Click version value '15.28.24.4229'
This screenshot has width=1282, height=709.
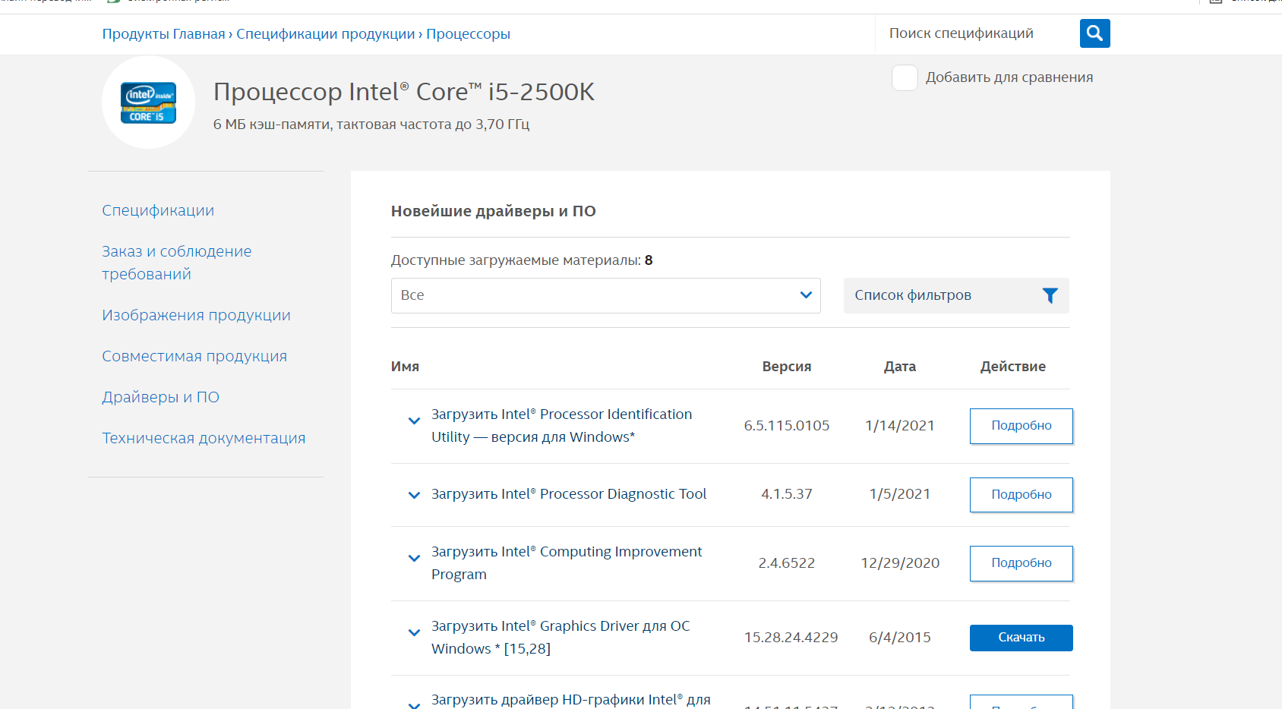coord(791,638)
